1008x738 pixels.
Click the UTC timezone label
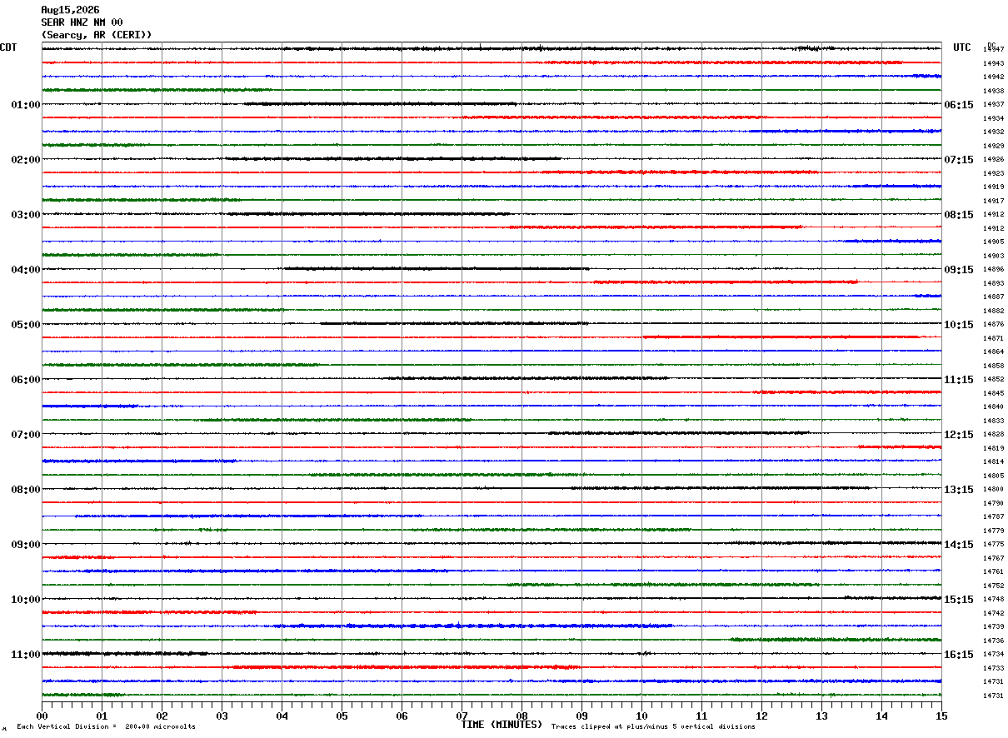962,47
